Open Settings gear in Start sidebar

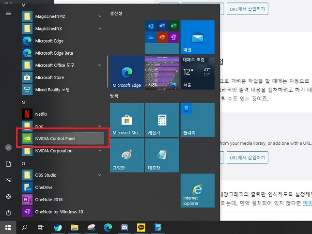pyautogui.click(x=8, y=196)
